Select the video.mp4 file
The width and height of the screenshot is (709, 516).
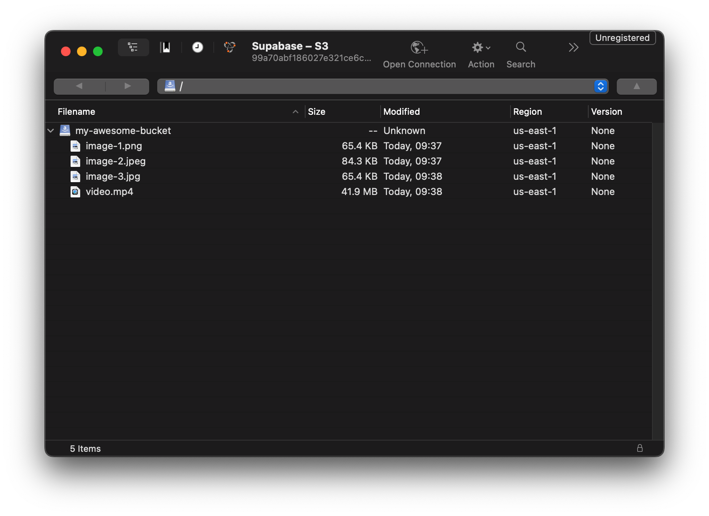109,192
